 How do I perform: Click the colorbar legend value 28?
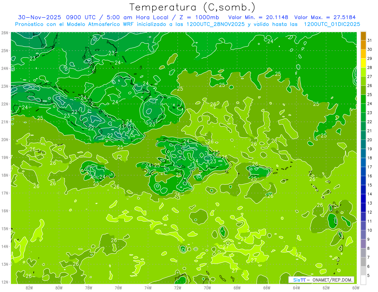coord(370,67)
